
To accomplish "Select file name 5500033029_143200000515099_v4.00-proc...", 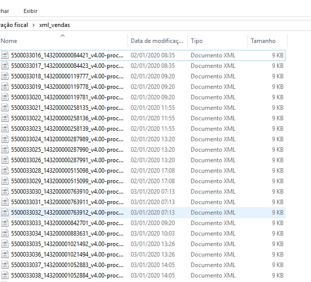I will click(x=67, y=181).
